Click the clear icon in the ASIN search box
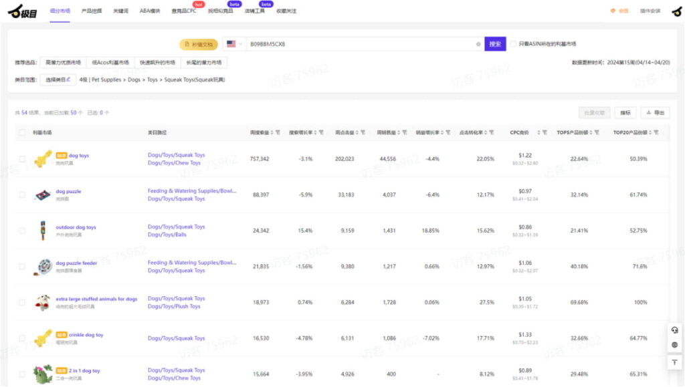This screenshot has height=387, width=685. 478,44
